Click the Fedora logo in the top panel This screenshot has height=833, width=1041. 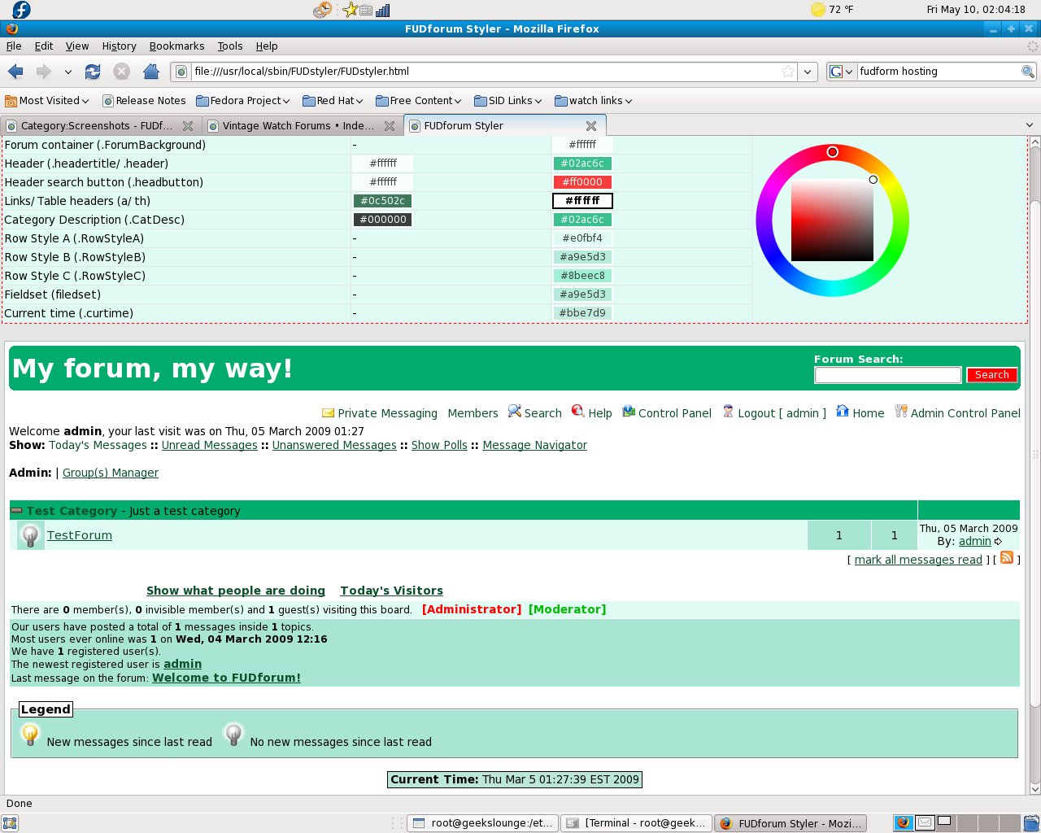click(21, 10)
